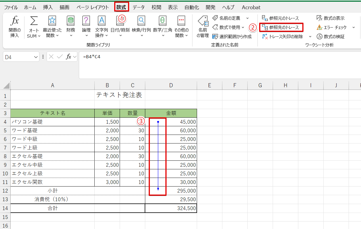
Task: Click label cell 消費税（10%）
Action: pyautogui.click(x=53, y=199)
